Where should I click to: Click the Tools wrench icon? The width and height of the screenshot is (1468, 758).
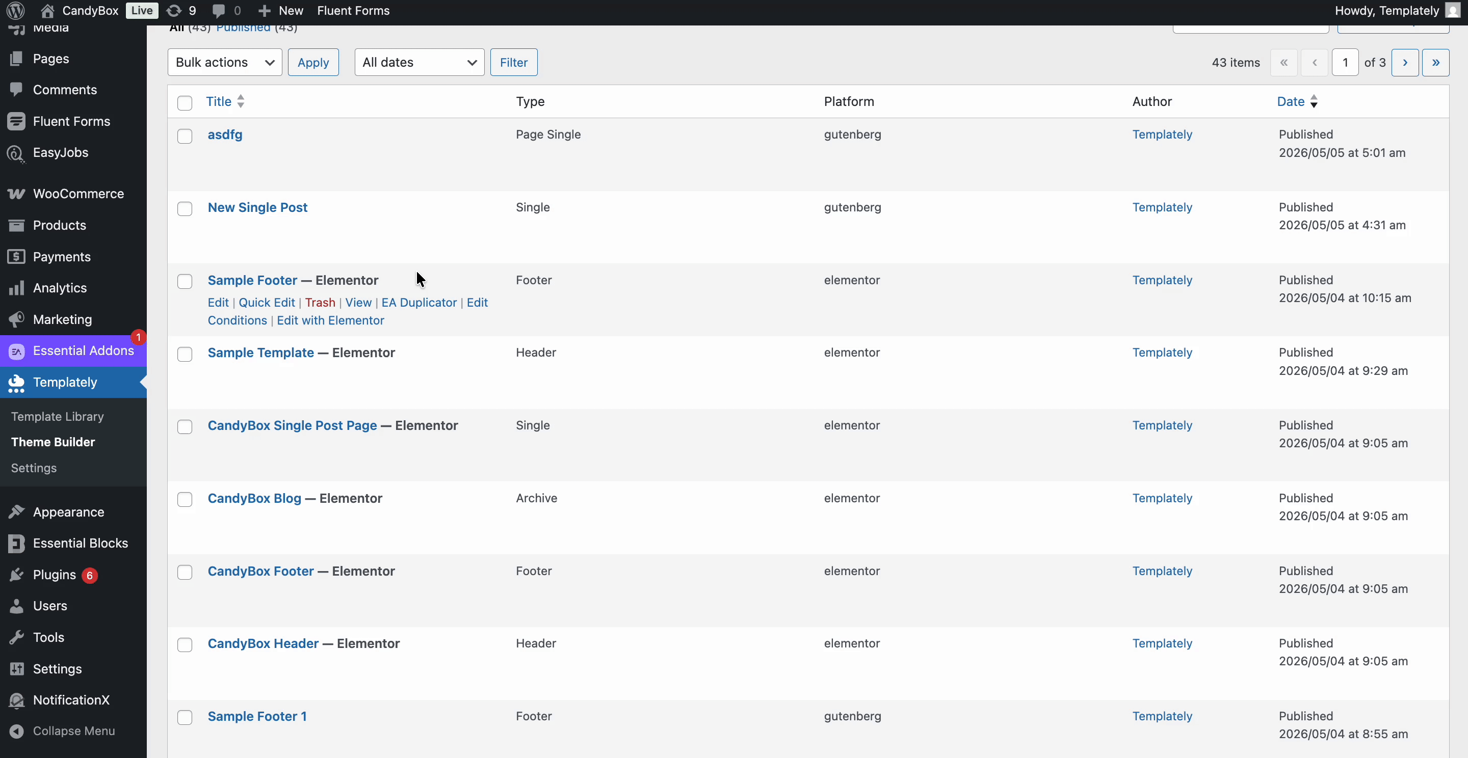coord(16,637)
